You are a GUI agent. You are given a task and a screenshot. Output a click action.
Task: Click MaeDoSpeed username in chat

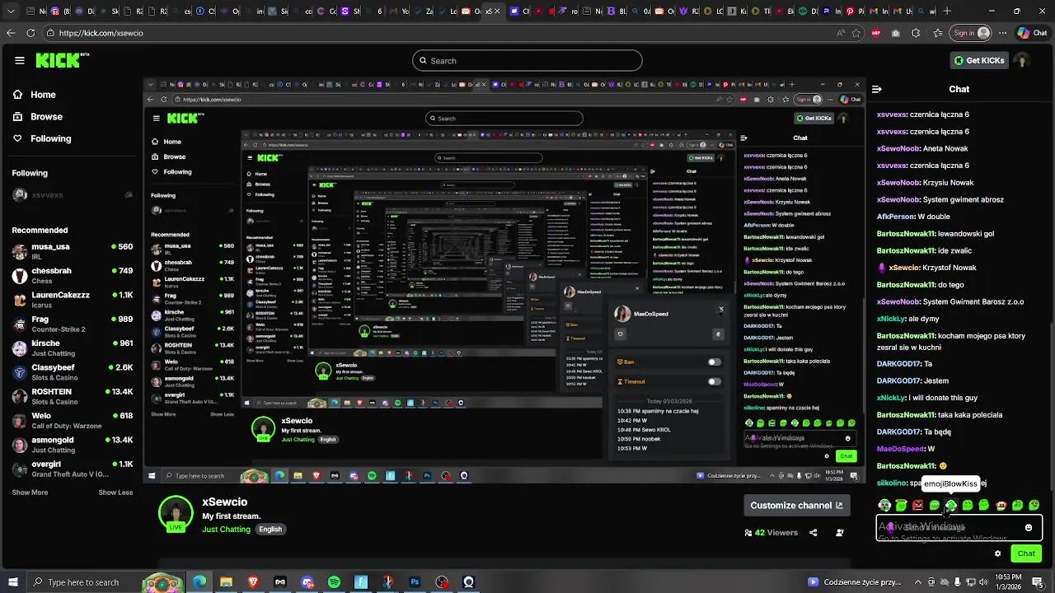click(901, 449)
